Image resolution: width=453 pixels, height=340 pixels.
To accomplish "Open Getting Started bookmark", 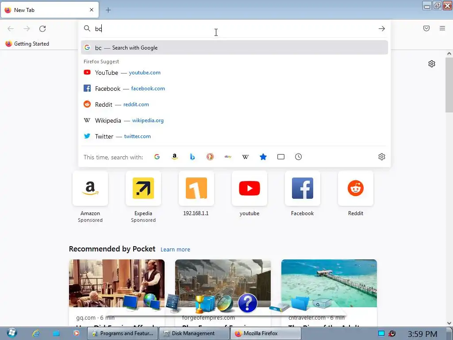I will 27,44.
